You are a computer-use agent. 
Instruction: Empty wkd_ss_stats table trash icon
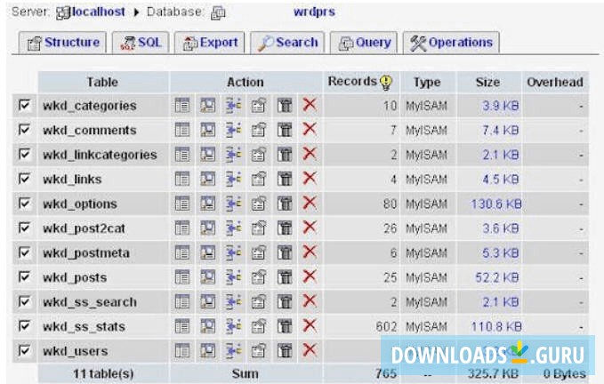click(x=285, y=327)
